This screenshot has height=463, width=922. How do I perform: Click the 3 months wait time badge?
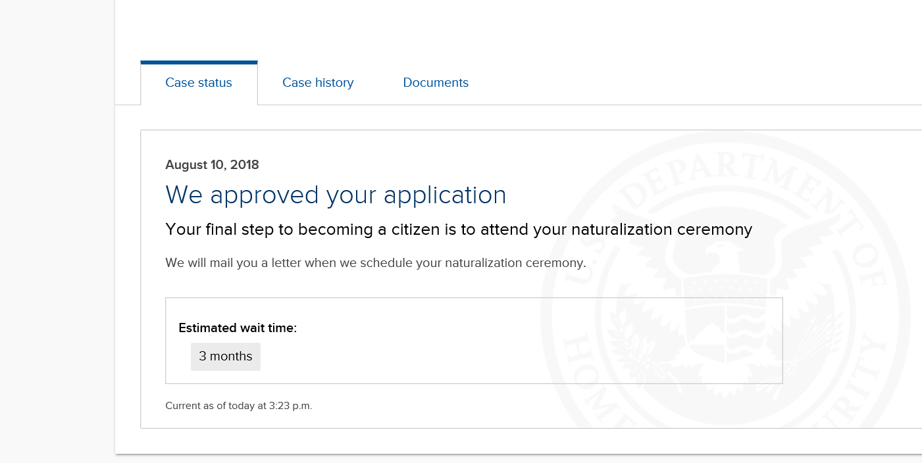226,356
